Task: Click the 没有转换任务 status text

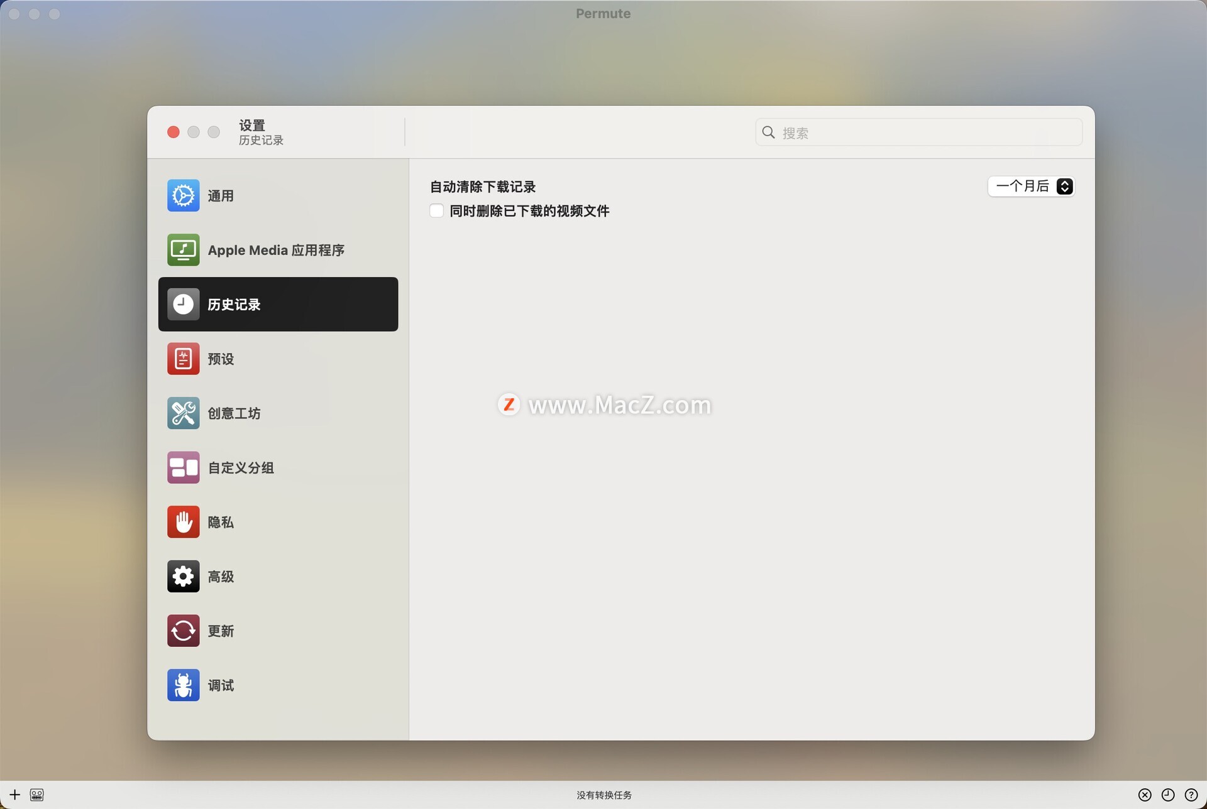Action: [604, 795]
